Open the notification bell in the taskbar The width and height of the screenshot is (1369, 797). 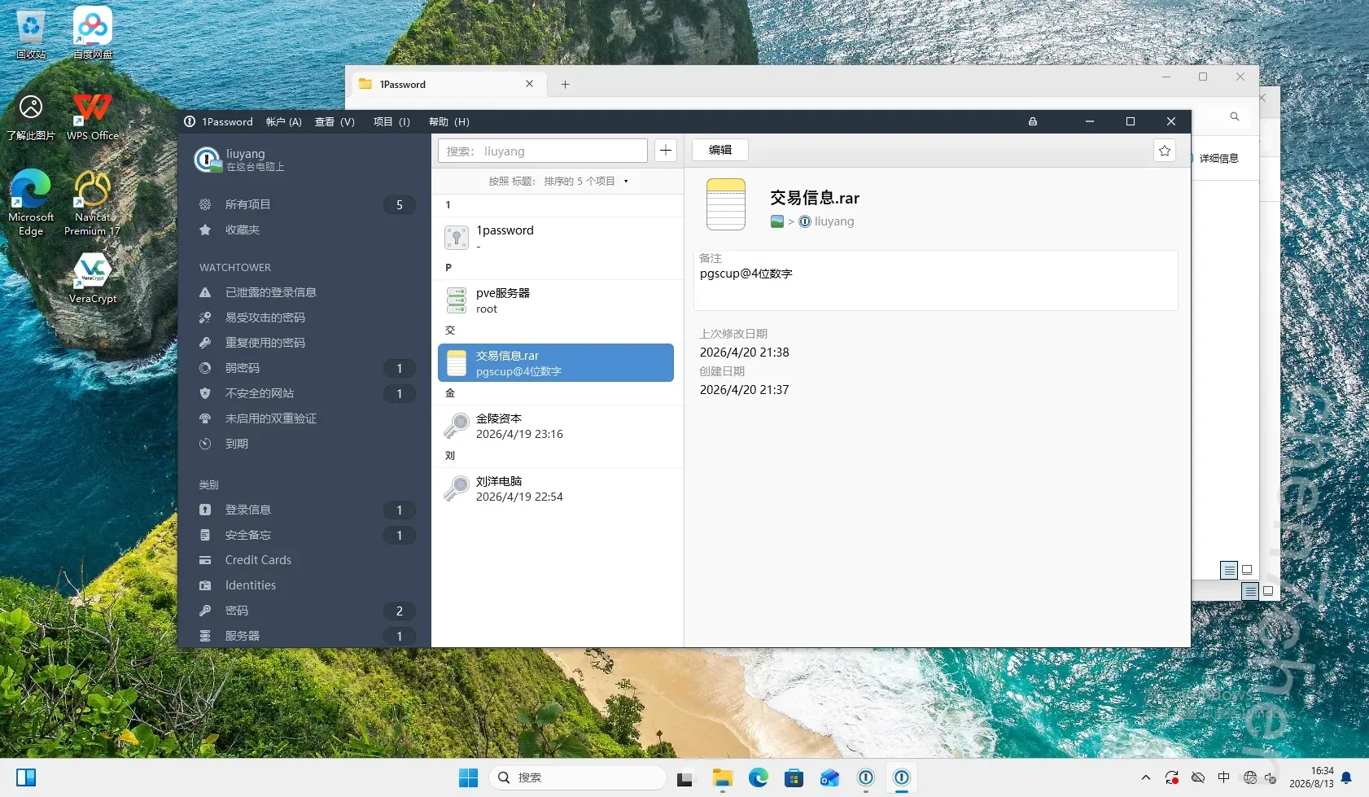point(1347,777)
